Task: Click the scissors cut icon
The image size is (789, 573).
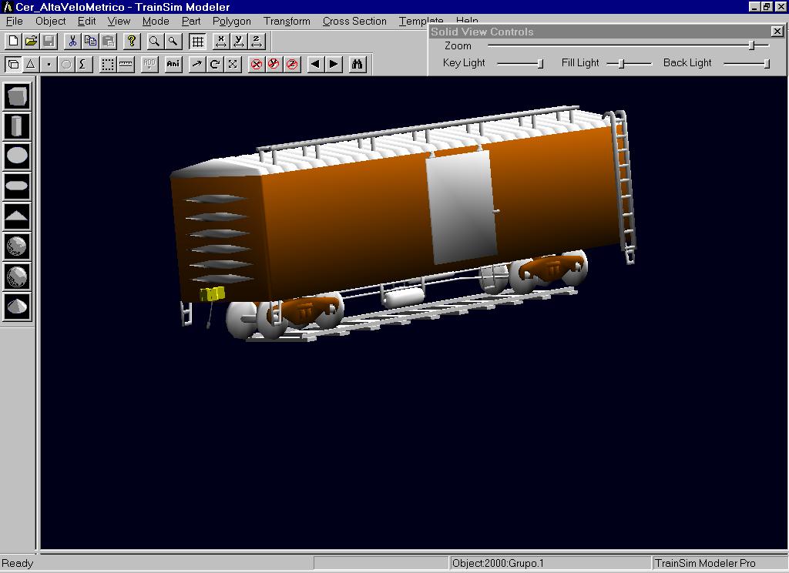Action: [x=72, y=42]
